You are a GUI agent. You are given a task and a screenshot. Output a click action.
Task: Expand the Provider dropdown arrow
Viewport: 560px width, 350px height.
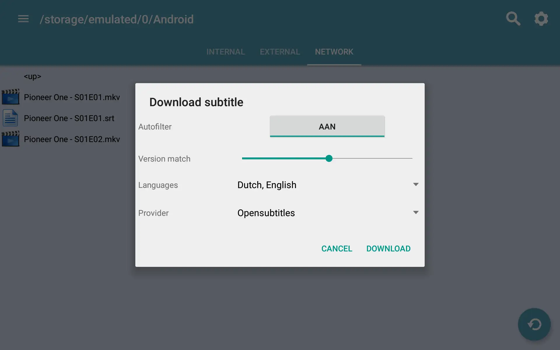[416, 212]
